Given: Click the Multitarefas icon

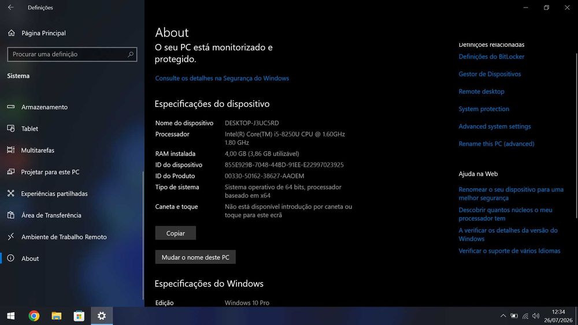Looking at the screenshot, I should point(10,150).
